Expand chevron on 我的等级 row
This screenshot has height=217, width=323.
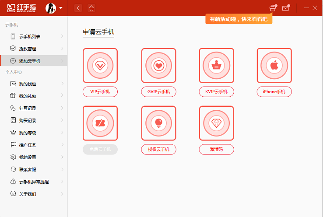point(62,133)
